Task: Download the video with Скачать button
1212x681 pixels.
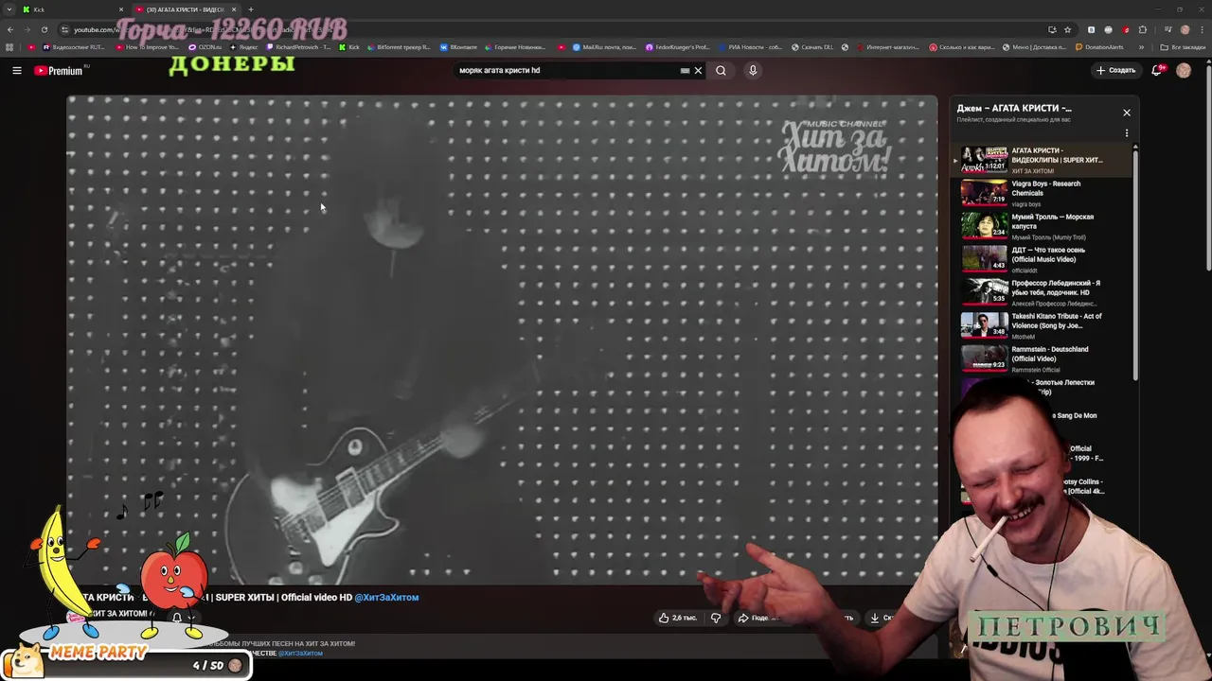Action: pos(881,618)
